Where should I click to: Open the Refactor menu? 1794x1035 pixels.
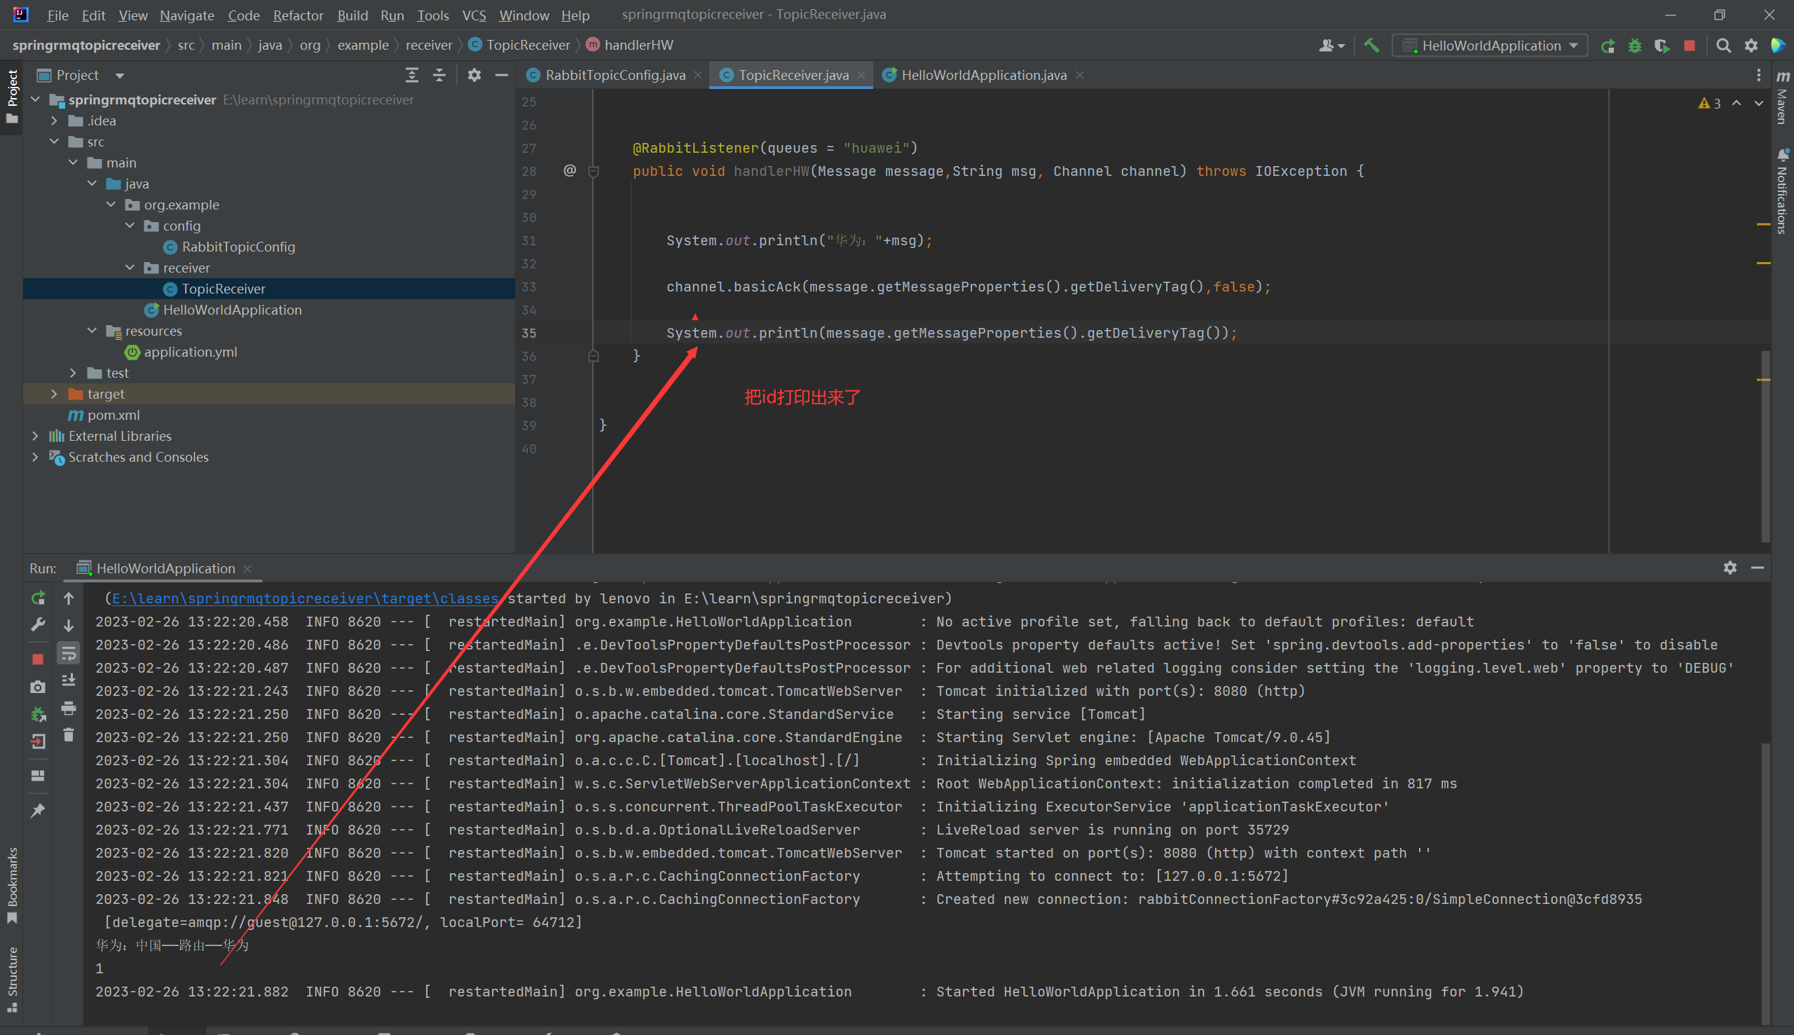pyautogui.click(x=298, y=15)
